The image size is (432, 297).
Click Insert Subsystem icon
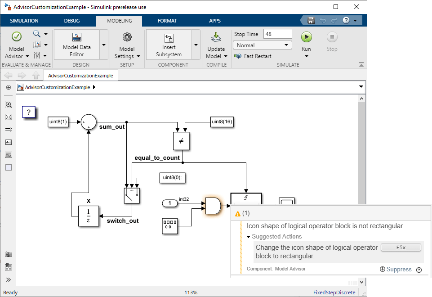point(169,38)
